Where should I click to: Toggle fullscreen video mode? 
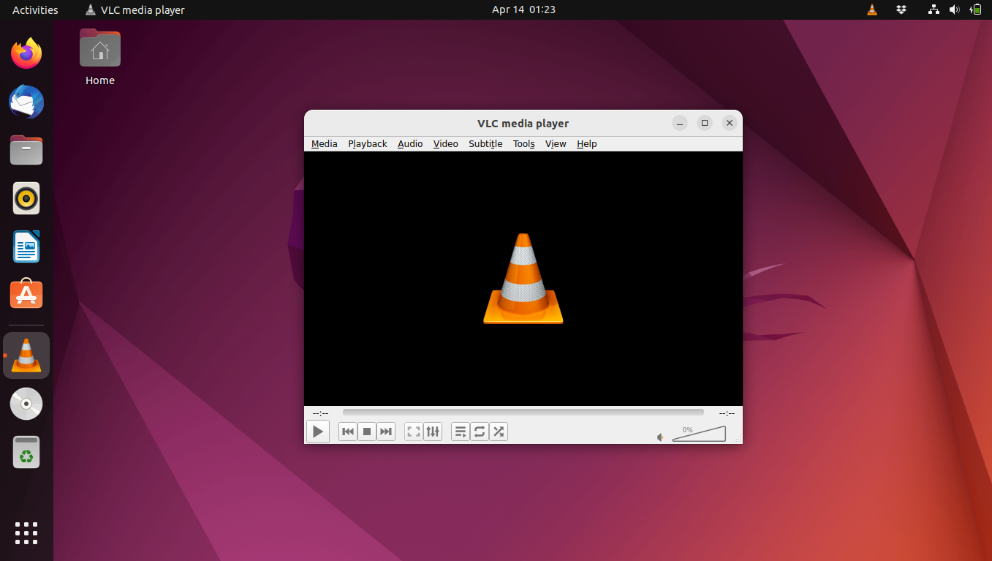point(414,432)
